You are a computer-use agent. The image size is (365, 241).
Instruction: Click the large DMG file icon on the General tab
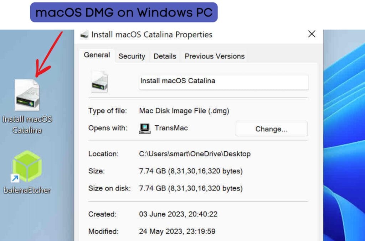(100, 81)
